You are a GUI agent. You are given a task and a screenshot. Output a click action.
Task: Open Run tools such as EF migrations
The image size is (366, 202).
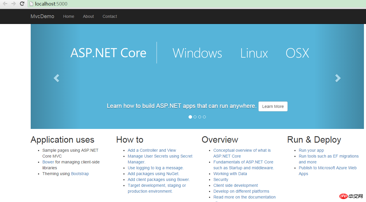329,159
